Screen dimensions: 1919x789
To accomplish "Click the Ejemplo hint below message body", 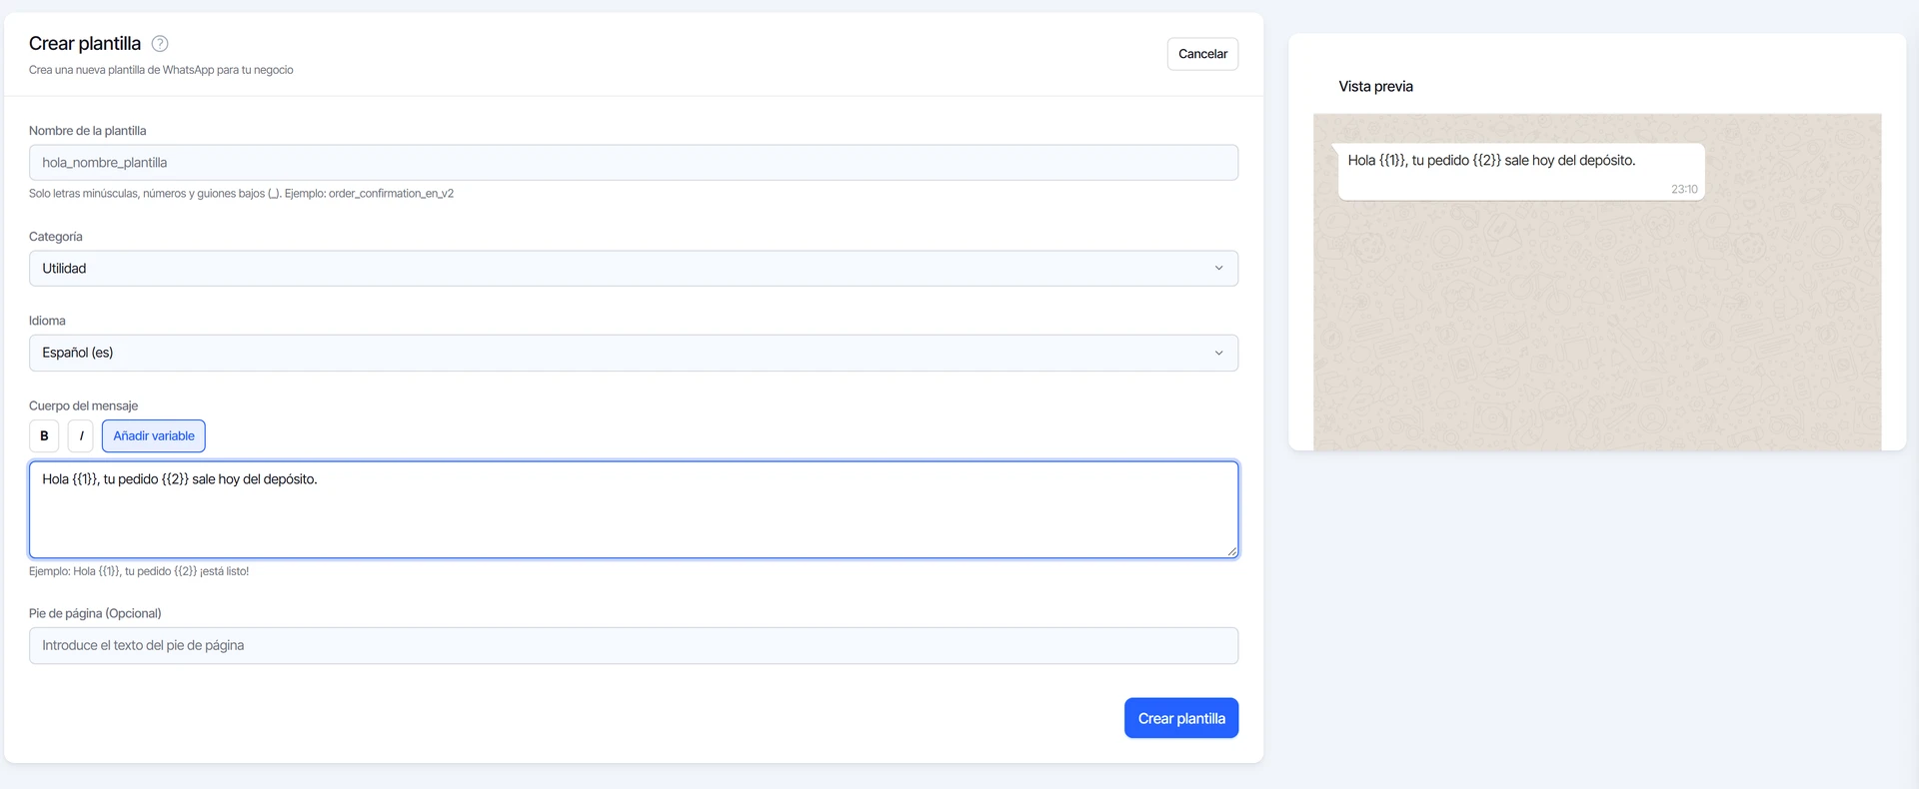I will coord(139,571).
